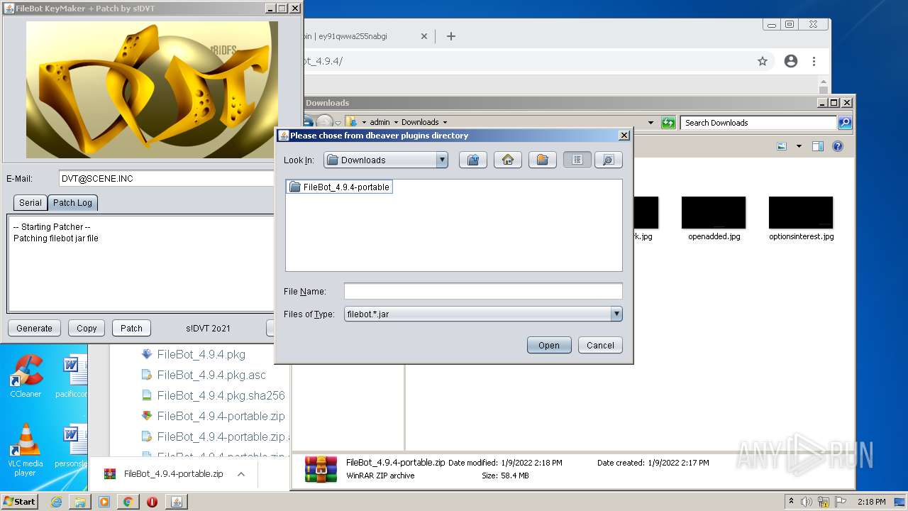This screenshot has width=908, height=511.
Task: Click Downloads in Explorer breadcrumb
Action: point(420,122)
